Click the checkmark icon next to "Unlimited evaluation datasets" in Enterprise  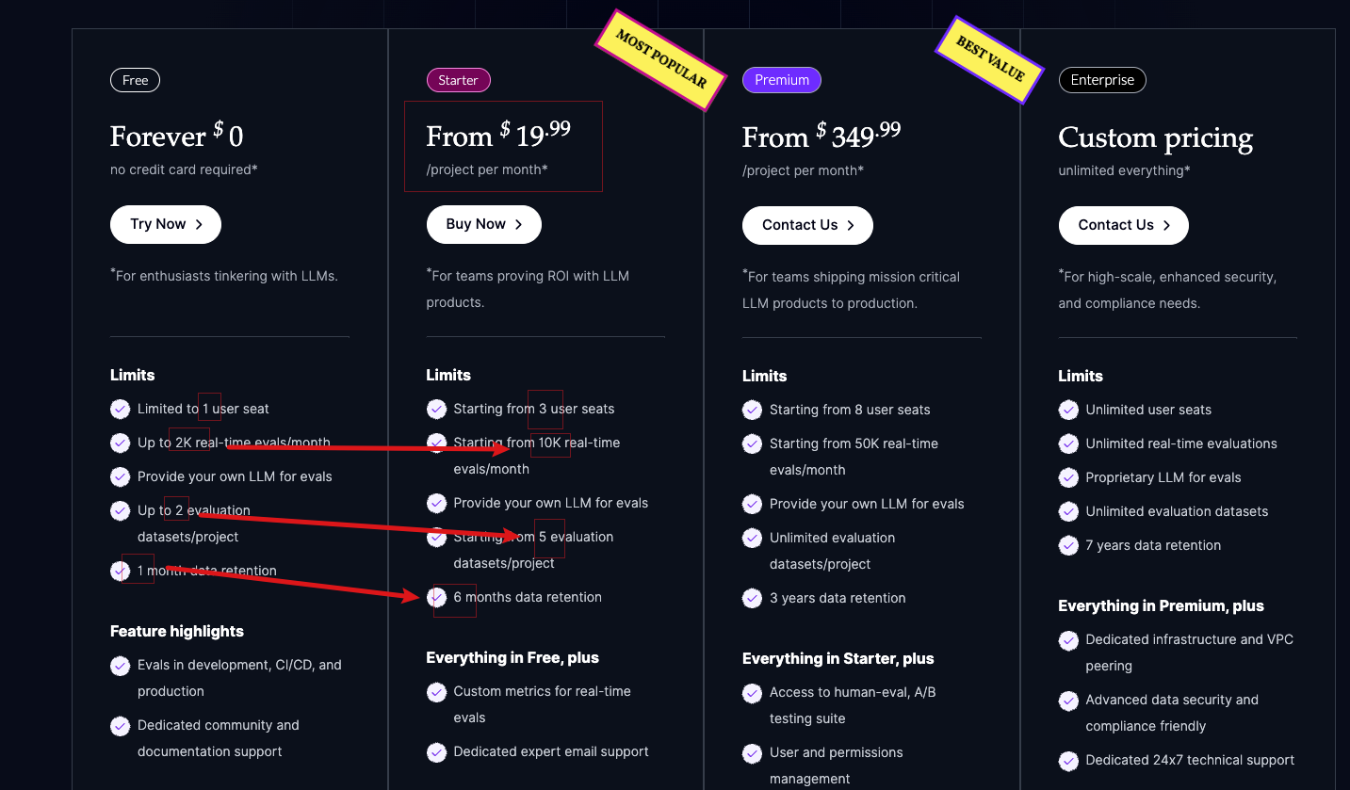(x=1068, y=511)
